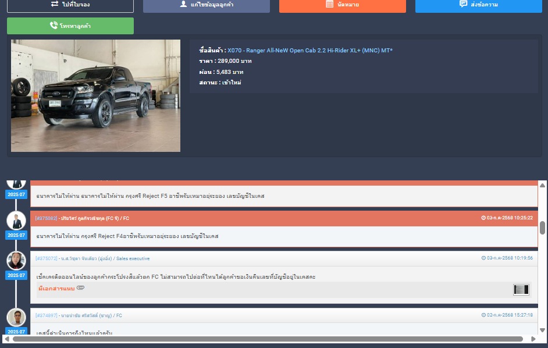548x348 pixels.
Task: Click avatar of user on comment #374897
Action: pyautogui.click(x=16, y=317)
